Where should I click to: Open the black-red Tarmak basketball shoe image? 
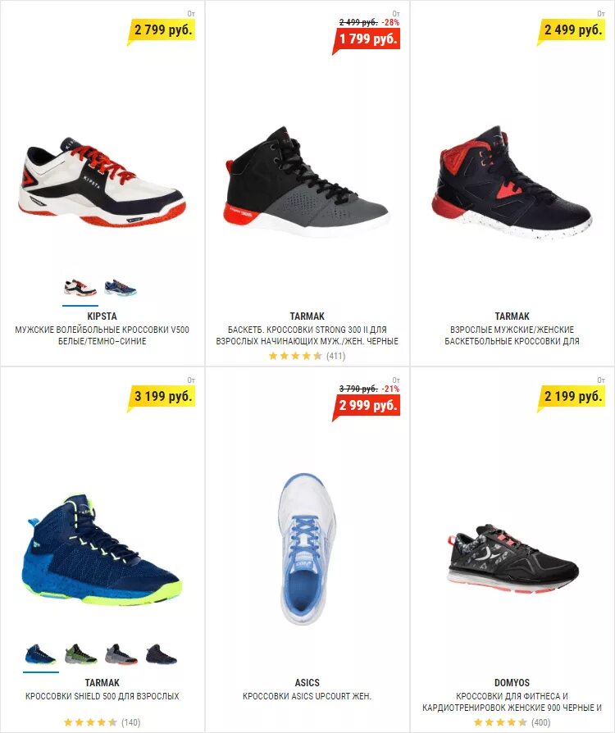(512, 182)
